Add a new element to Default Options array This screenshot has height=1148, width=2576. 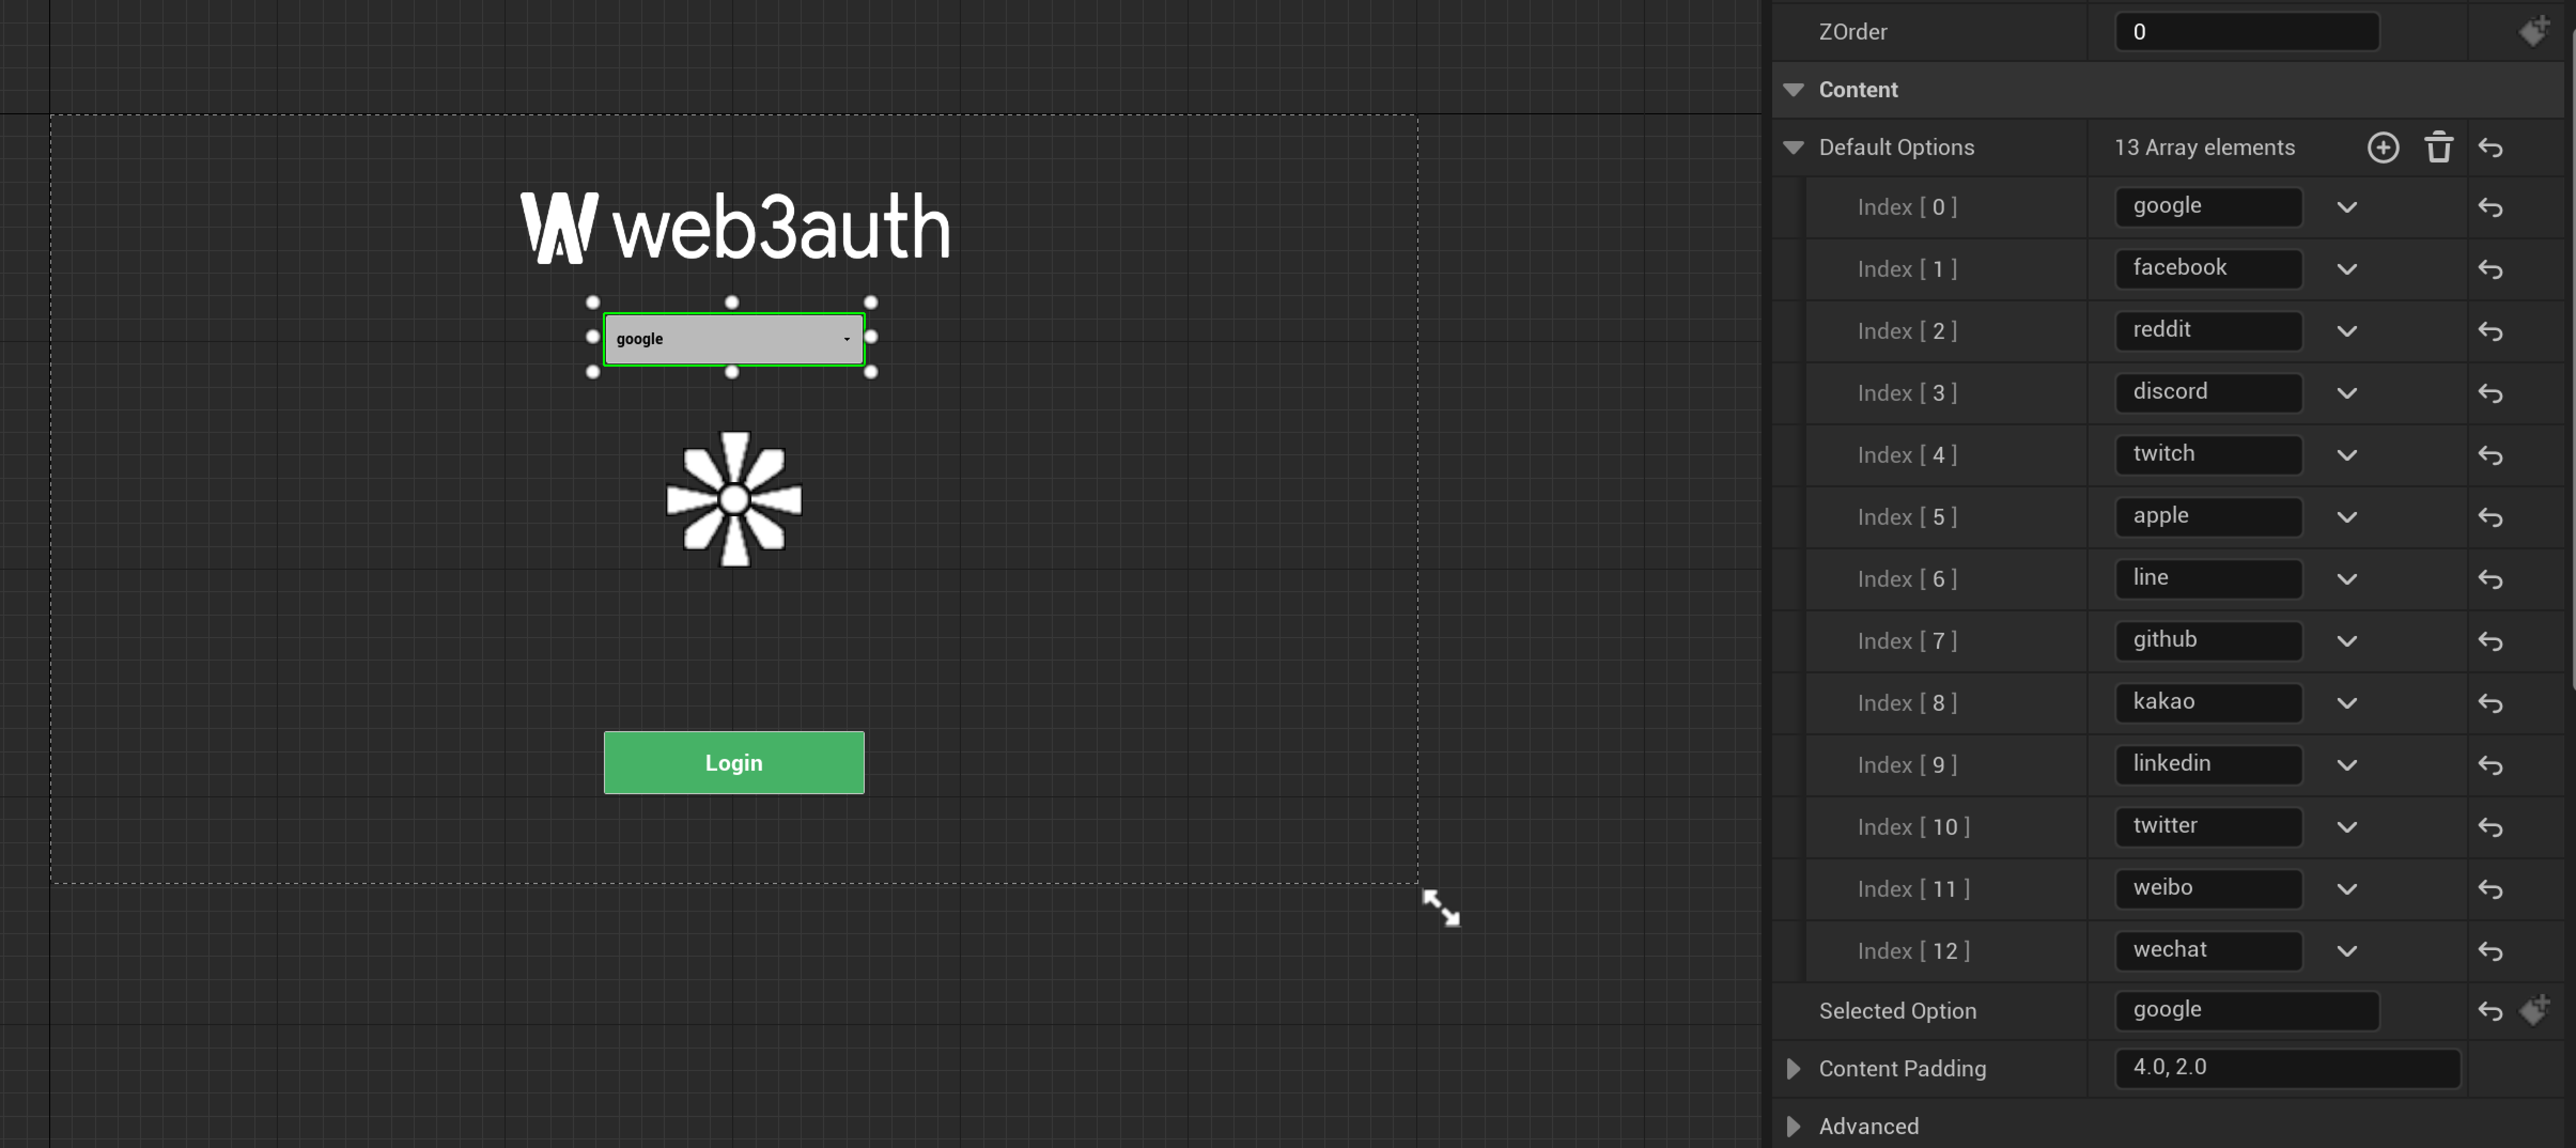click(2383, 147)
